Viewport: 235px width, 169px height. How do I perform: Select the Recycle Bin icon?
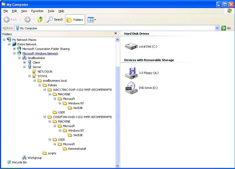pyautogui.click(x=9, y=162)
